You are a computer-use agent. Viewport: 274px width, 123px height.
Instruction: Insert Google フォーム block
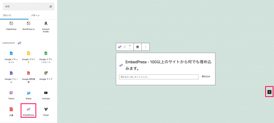tap(11, 77)
